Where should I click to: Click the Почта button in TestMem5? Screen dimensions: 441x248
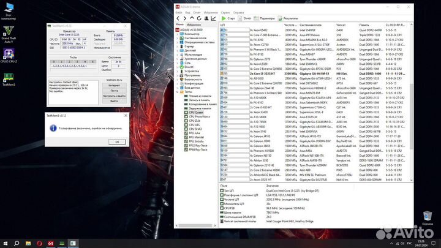pos(114,91)
